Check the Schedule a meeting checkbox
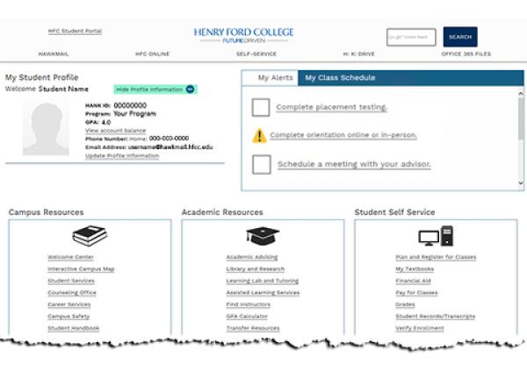527x386 pixels. (x=262, y=164)
